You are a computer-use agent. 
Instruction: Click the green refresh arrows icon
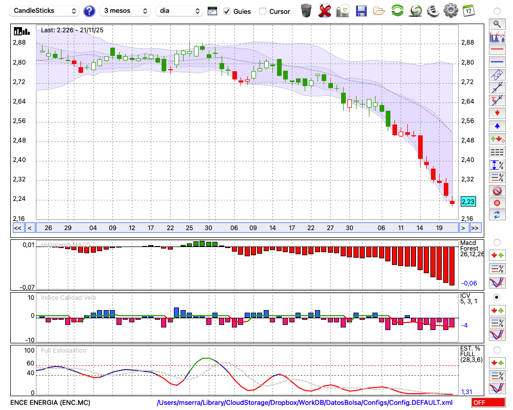[x=397, y=11]
